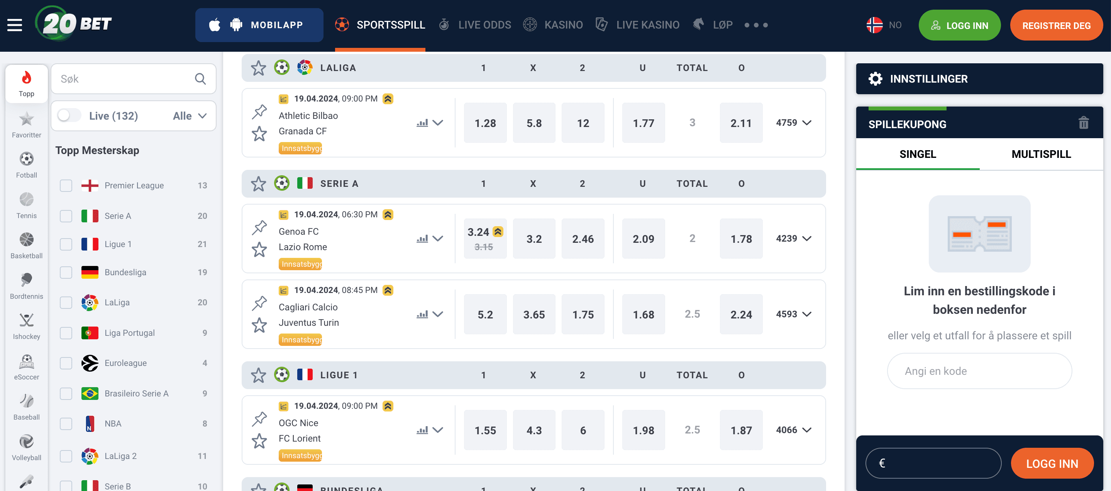Click the euro stake amount field
Viewport: 1111px width, 491px height.
pos(933,464)
